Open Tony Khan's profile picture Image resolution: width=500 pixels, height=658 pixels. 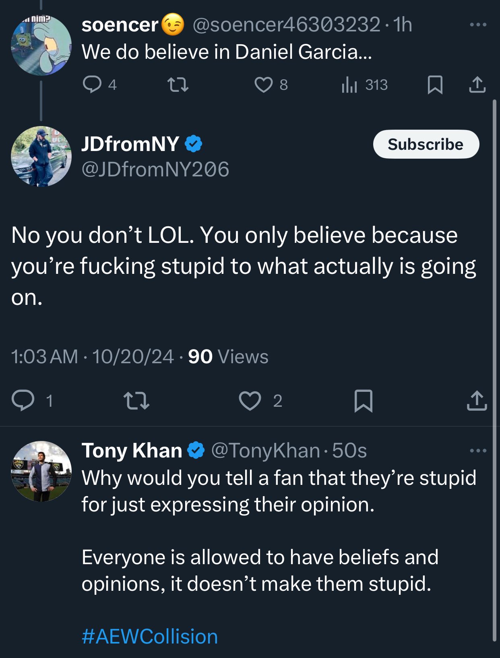41,471
